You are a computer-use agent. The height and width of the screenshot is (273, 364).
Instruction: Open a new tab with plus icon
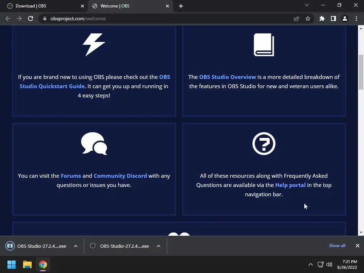coord(181,6)
